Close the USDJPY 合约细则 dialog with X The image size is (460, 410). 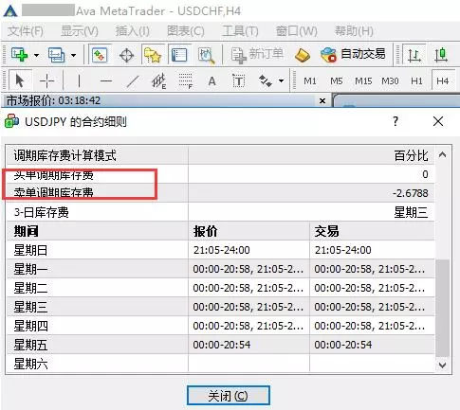point(438,121)
